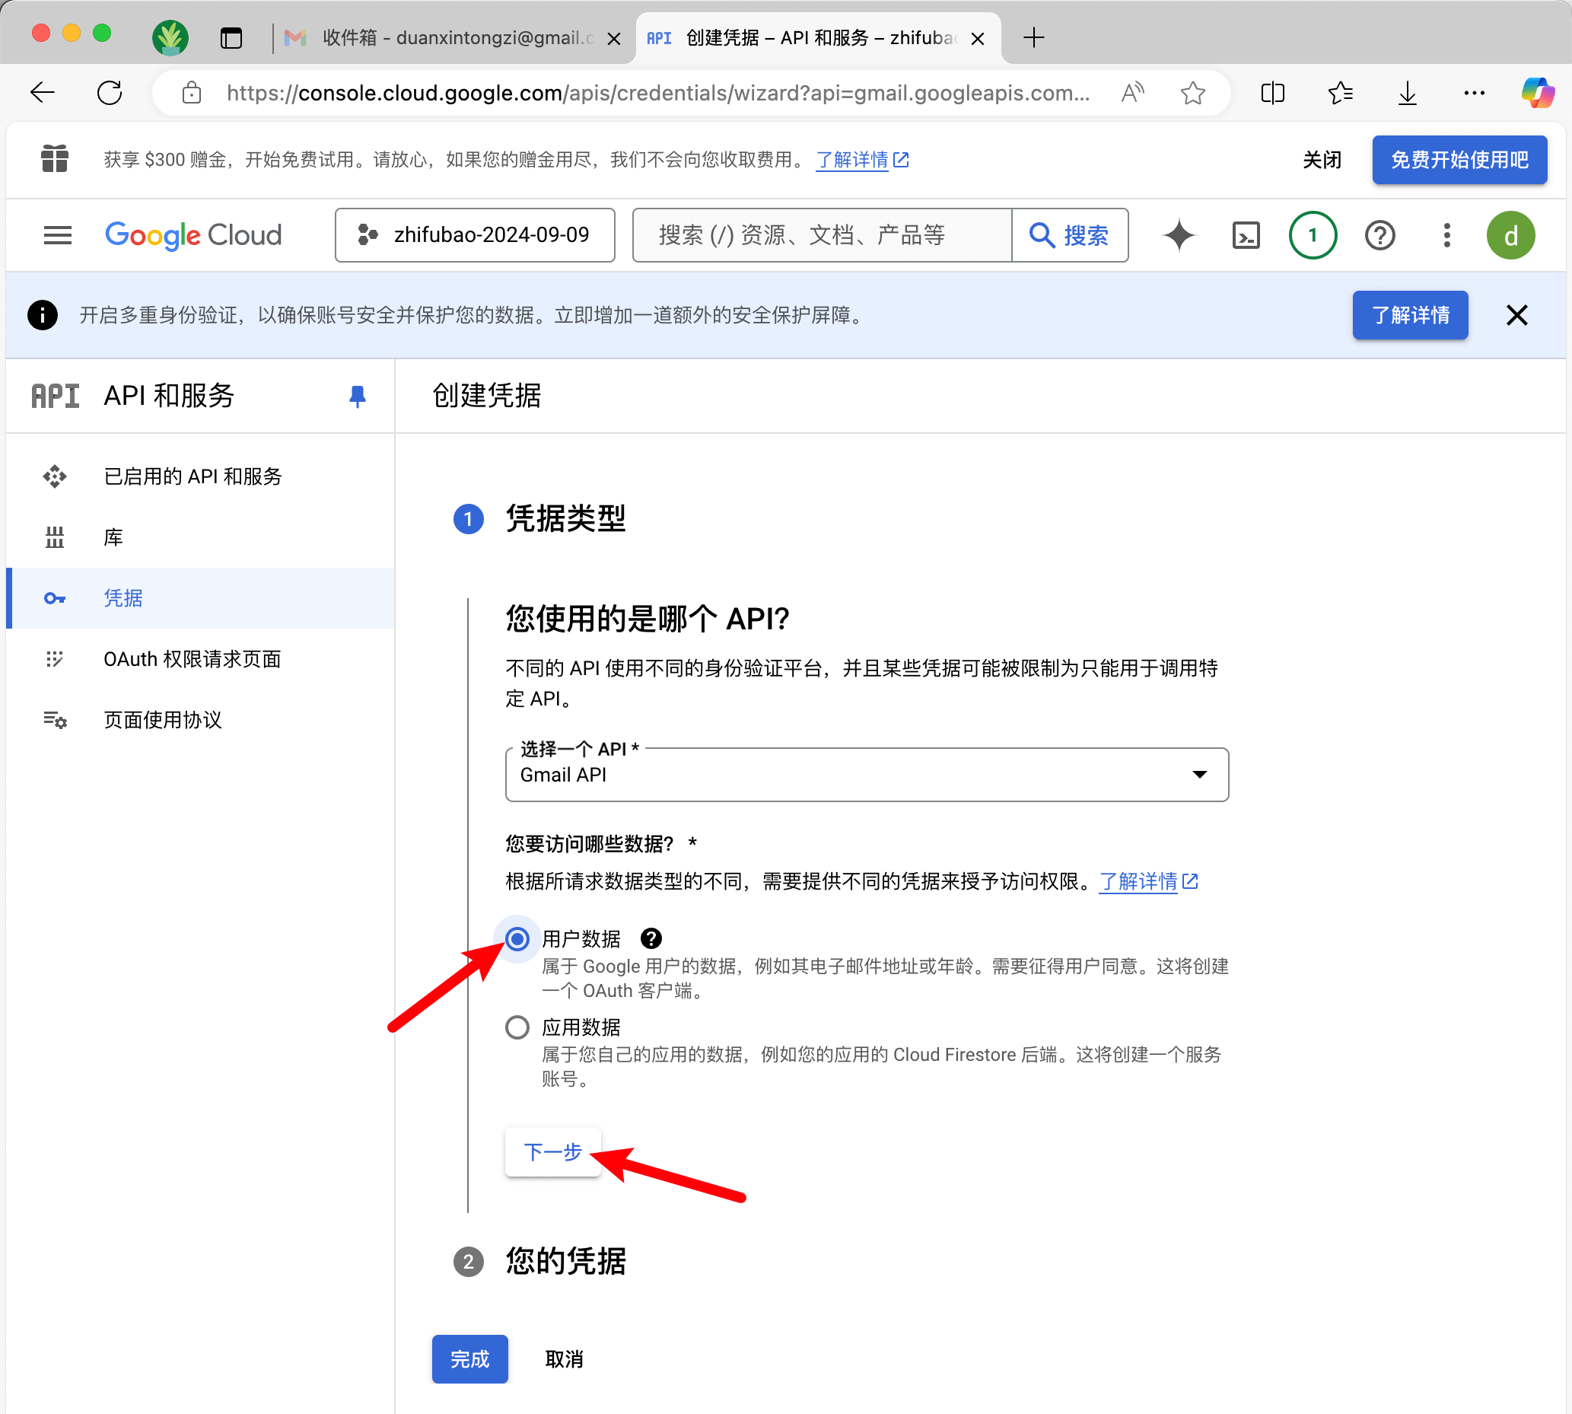
Task: Open the browser downloads icon
Action: (1407, 94)
